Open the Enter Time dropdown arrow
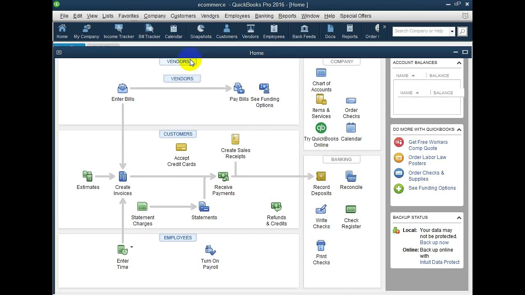This screenshot has width=525, height=295. point(132,247)
